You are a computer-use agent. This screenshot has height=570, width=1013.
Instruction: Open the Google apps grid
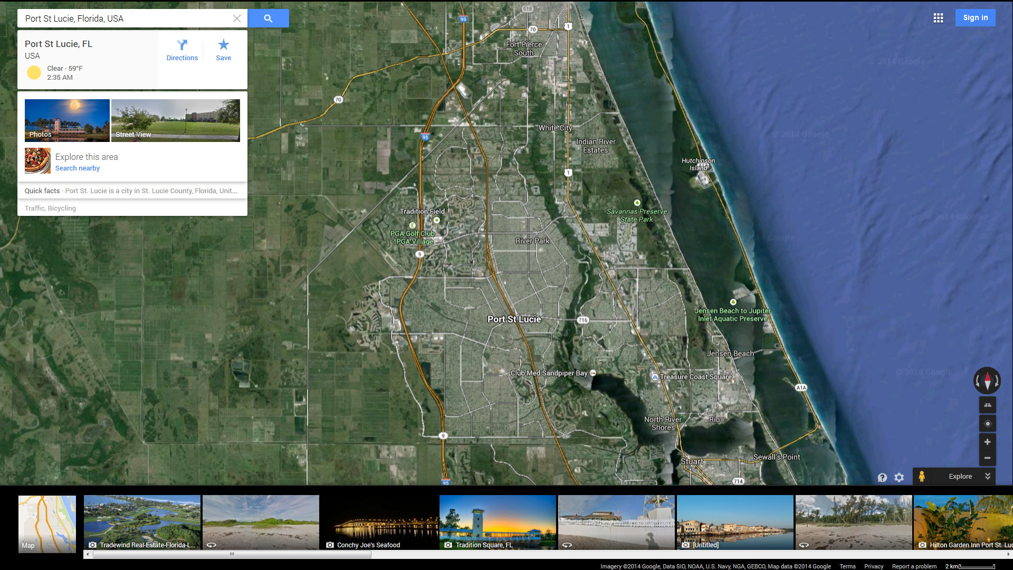pyautogui.click(x=938, y=18)
